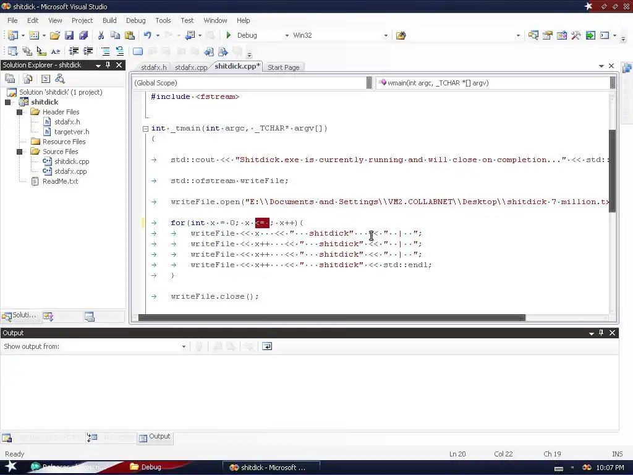Open the Debug menu
This screenshot has width=633, height=475.
[x=135, y=20]
